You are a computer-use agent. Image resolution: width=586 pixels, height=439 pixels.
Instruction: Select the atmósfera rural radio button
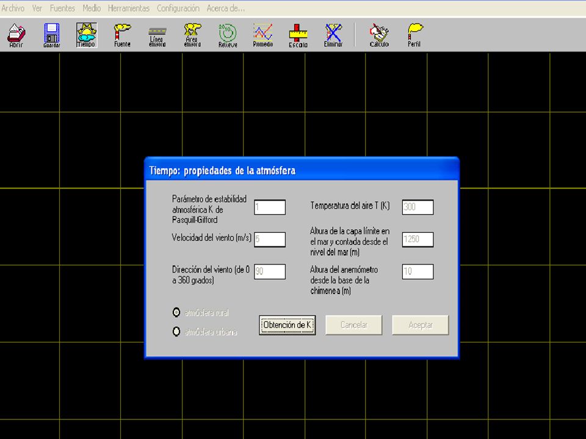click(x=176, y=312)
